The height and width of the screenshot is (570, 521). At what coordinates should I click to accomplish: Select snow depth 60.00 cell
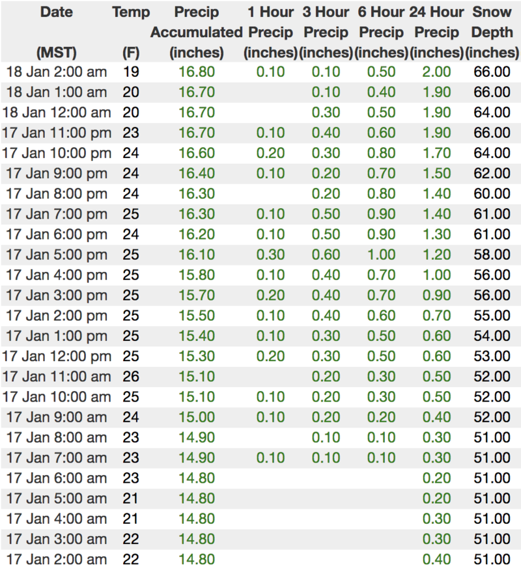(492, 194)
